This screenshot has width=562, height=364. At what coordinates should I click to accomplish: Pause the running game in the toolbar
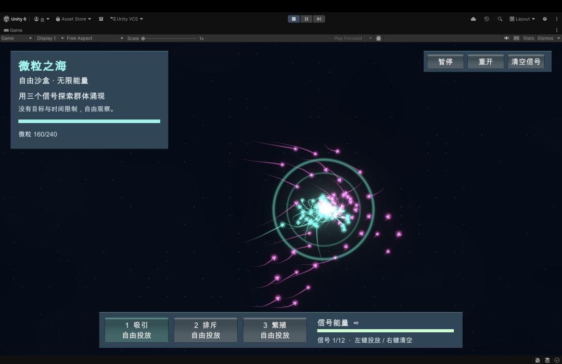click(306, 19)
